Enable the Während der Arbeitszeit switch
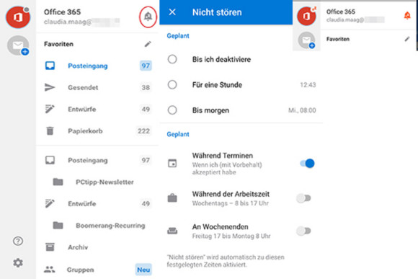 pos(303,198)
